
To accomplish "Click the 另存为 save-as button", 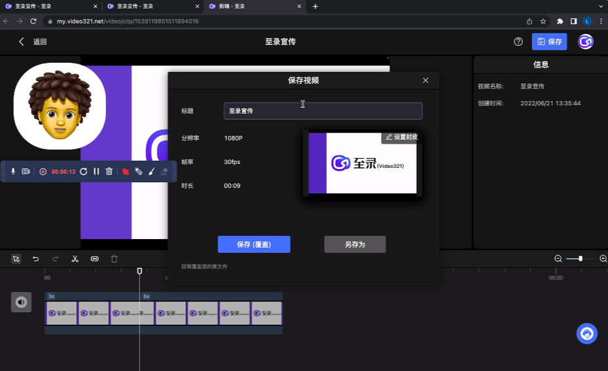I will pyautogui.click(x=355, y=244).
